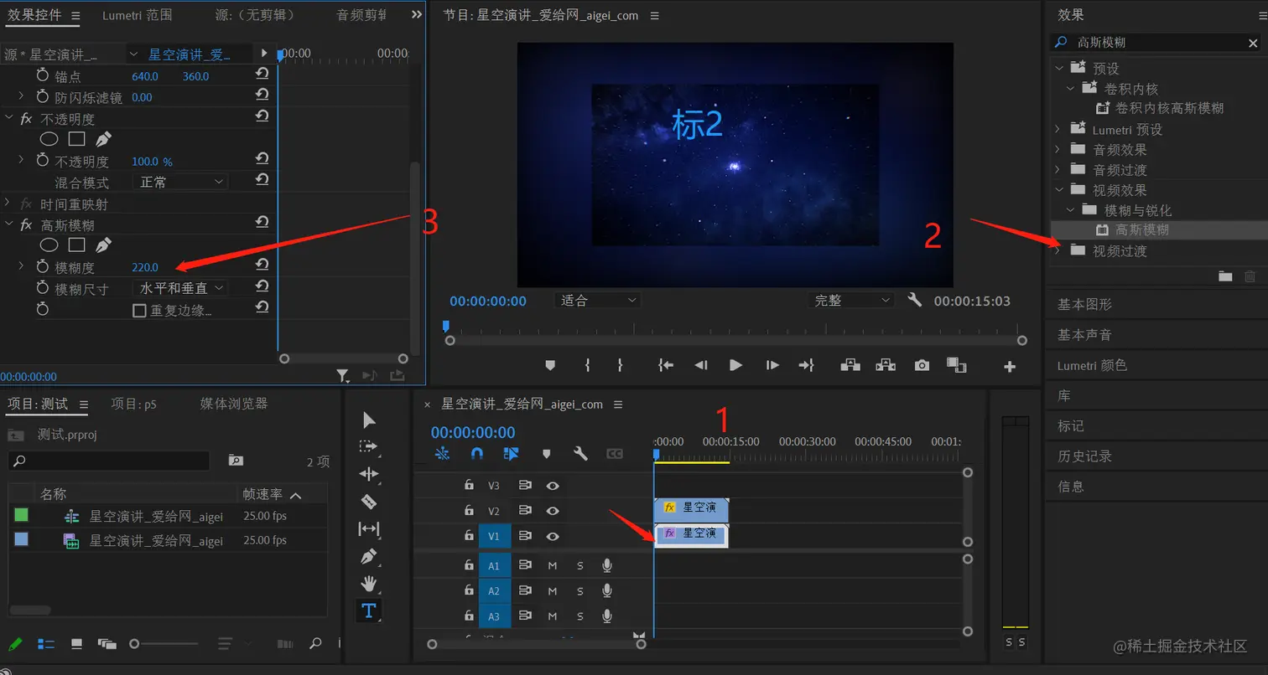Reset the 模糊度 parameter

(262, 265)
